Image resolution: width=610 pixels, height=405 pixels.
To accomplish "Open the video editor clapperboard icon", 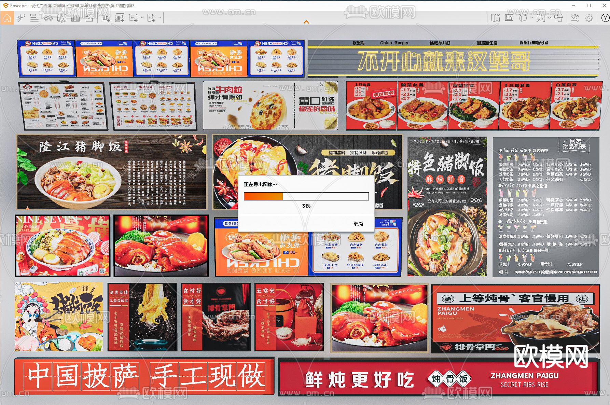I will [89, 18].
